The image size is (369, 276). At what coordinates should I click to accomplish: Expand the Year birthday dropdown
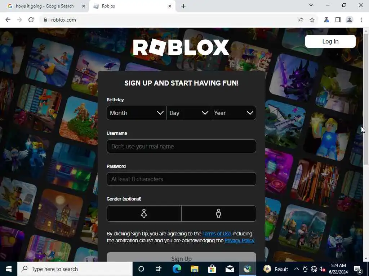(x=234, y=113)
